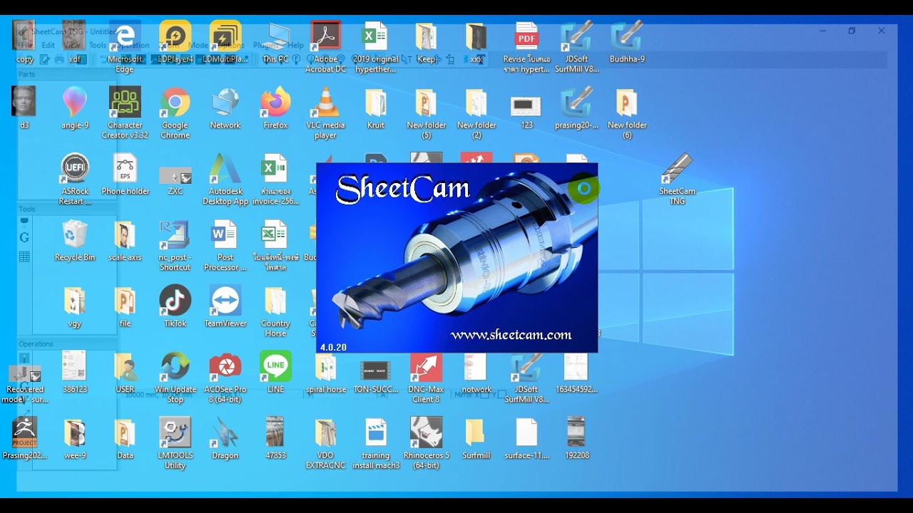
Task: Select the 386123 file icon
Action: 75,373
